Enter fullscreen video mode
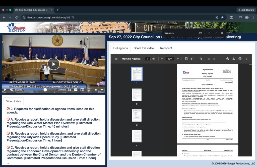The height and width of the screenshot is (167, 257). point(89,90)
